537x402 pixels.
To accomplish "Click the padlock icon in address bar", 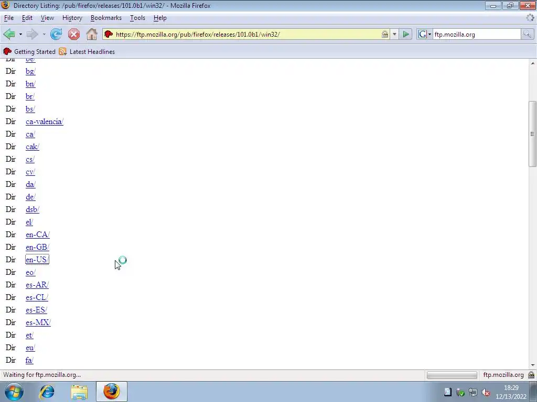I will pos(385,34).
